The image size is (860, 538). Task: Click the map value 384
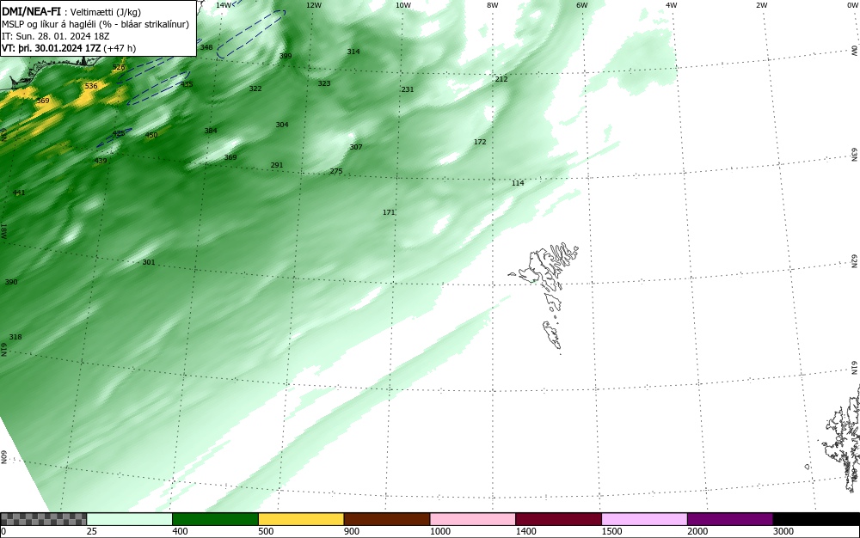[211, 131]
